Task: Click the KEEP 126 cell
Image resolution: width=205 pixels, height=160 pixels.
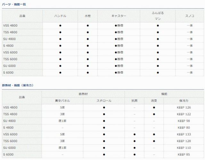Action: point(184,107)
